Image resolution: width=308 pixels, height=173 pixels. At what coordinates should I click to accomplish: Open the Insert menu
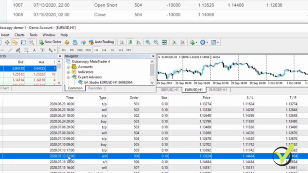click(x=5, y=35)
